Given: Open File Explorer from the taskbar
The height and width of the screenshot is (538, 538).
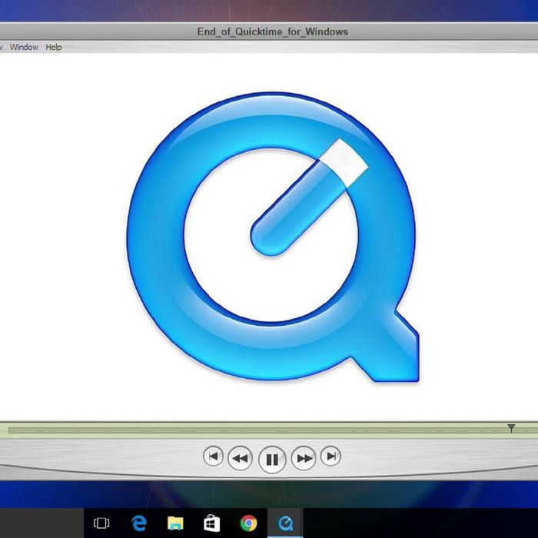Looking at the screenshot, I should pos(175,523).
